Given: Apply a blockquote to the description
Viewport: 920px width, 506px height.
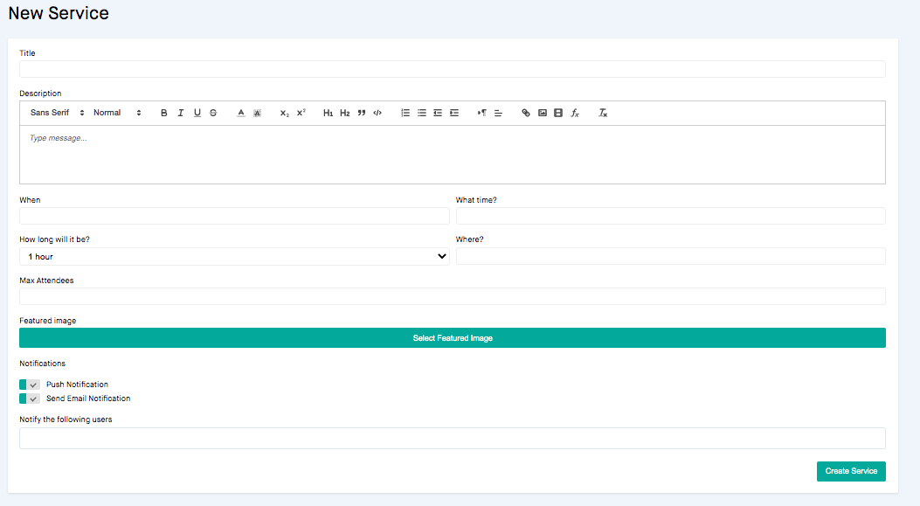Looking at the screenshot, I should [x=361, y=113].
